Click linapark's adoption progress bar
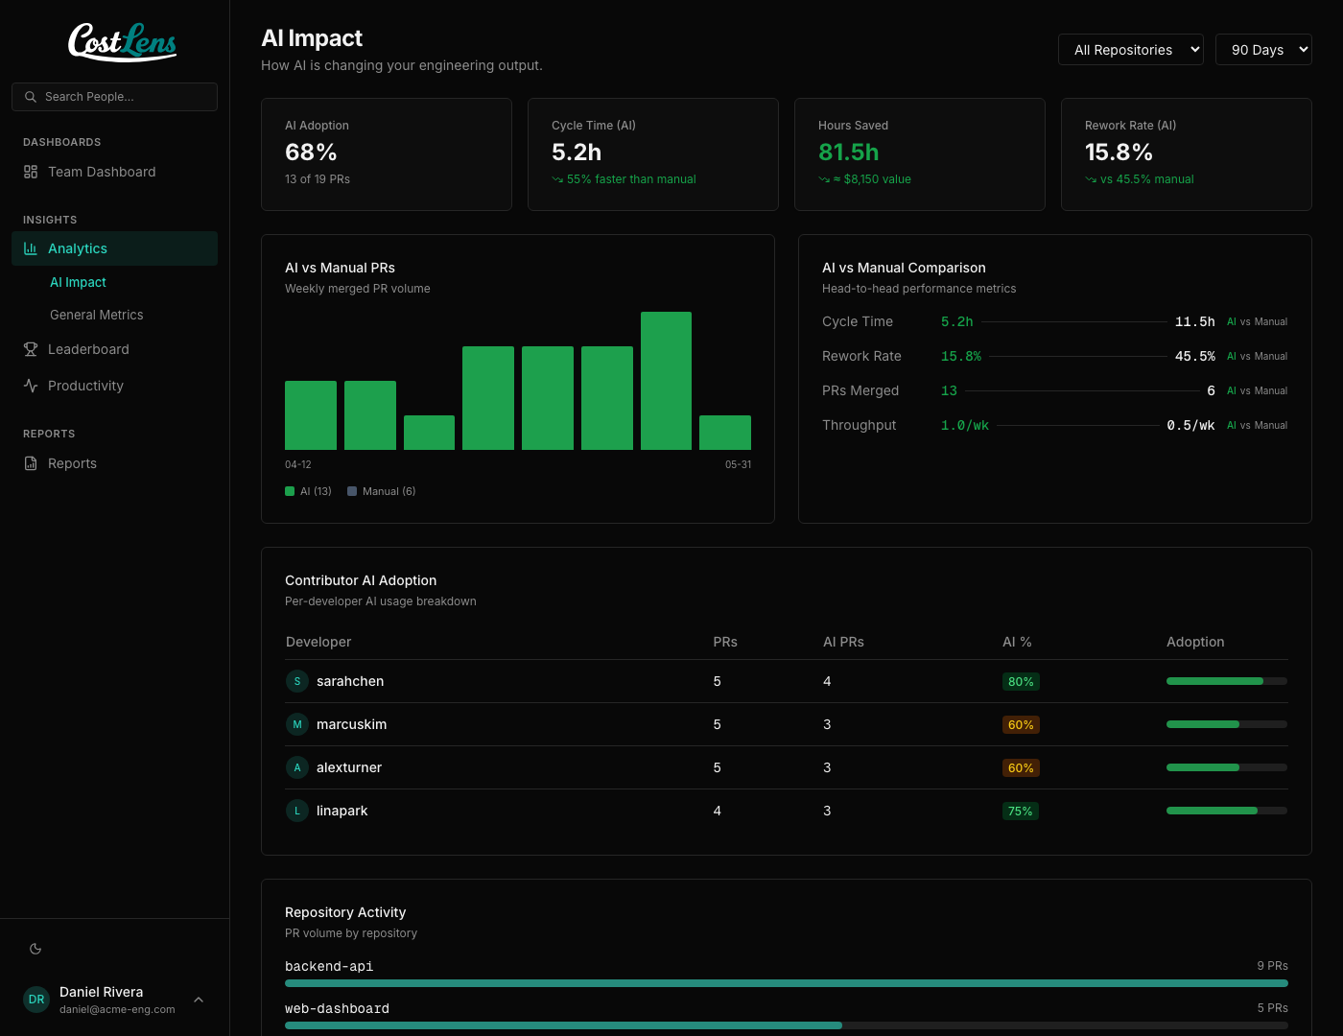The image size is (1343, 1036). coord(1227,811)
